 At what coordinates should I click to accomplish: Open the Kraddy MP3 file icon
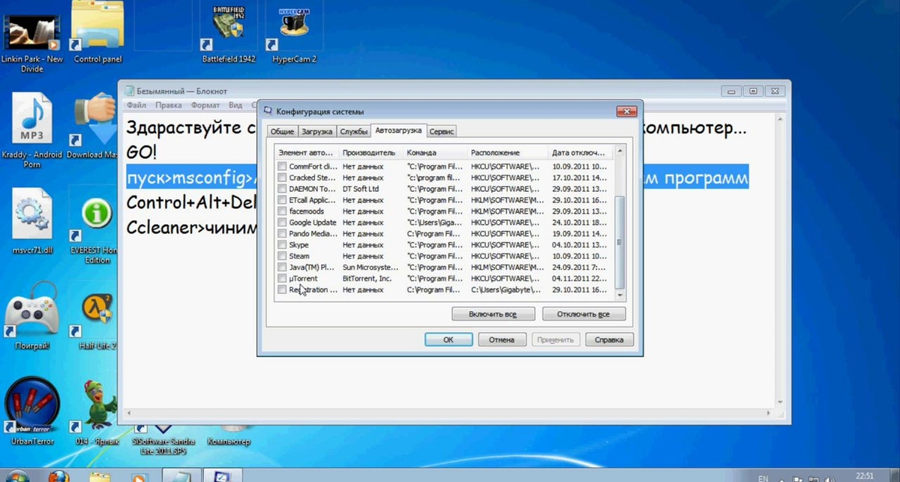coord(31,122)
